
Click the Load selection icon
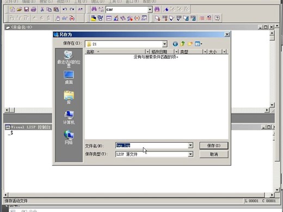pyautogui.click(x=165, y=18)
